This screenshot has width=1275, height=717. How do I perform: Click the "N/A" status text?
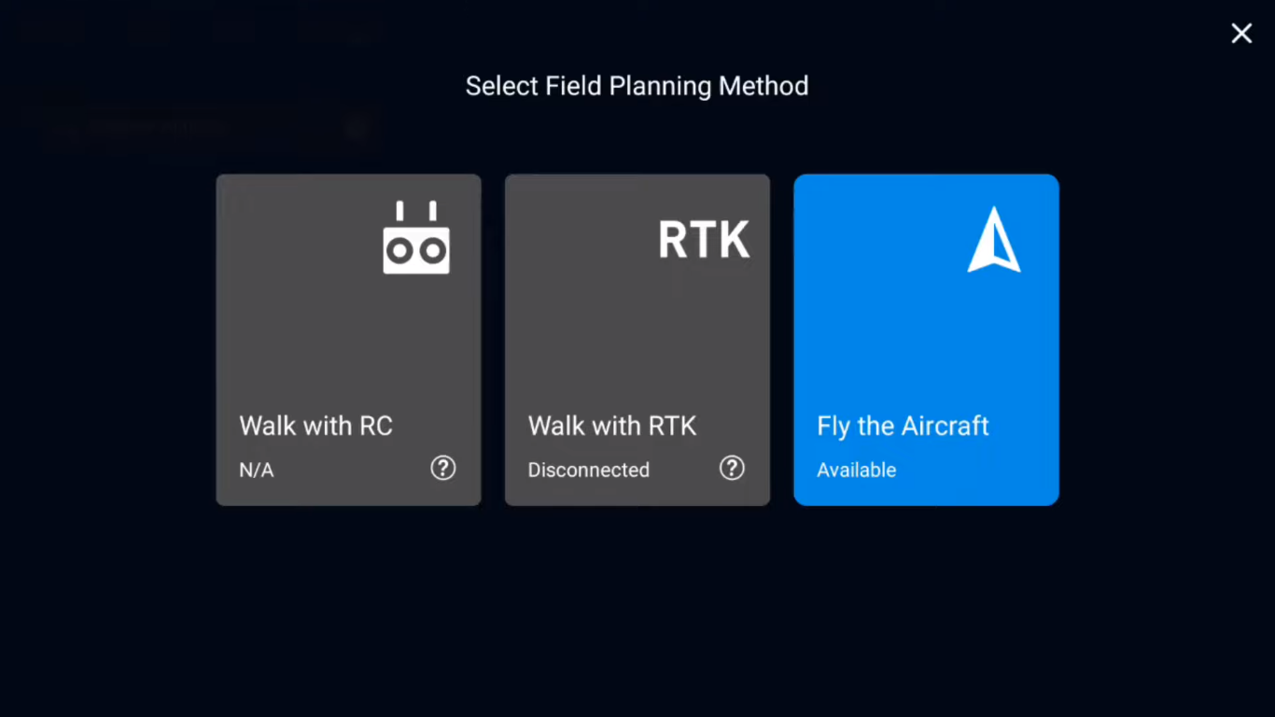257,471
